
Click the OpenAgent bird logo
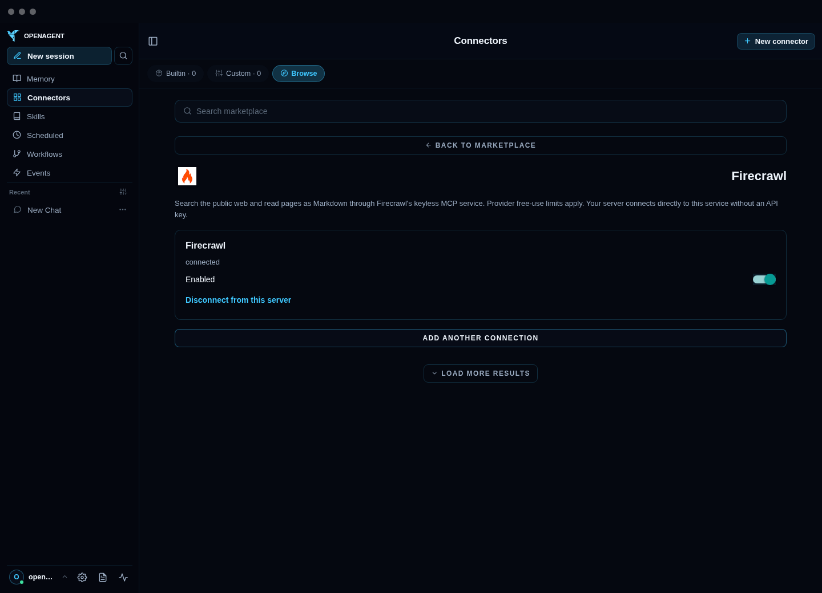click(x=13, y=36)
